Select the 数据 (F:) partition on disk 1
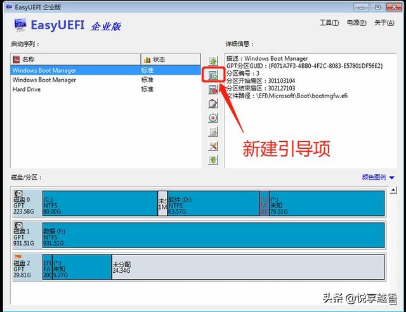This screenshot has height=312, width=406. [213, 235]
